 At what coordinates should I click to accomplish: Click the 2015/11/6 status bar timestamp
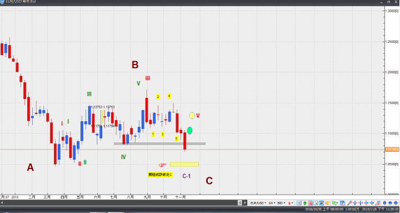coord(380,209)
